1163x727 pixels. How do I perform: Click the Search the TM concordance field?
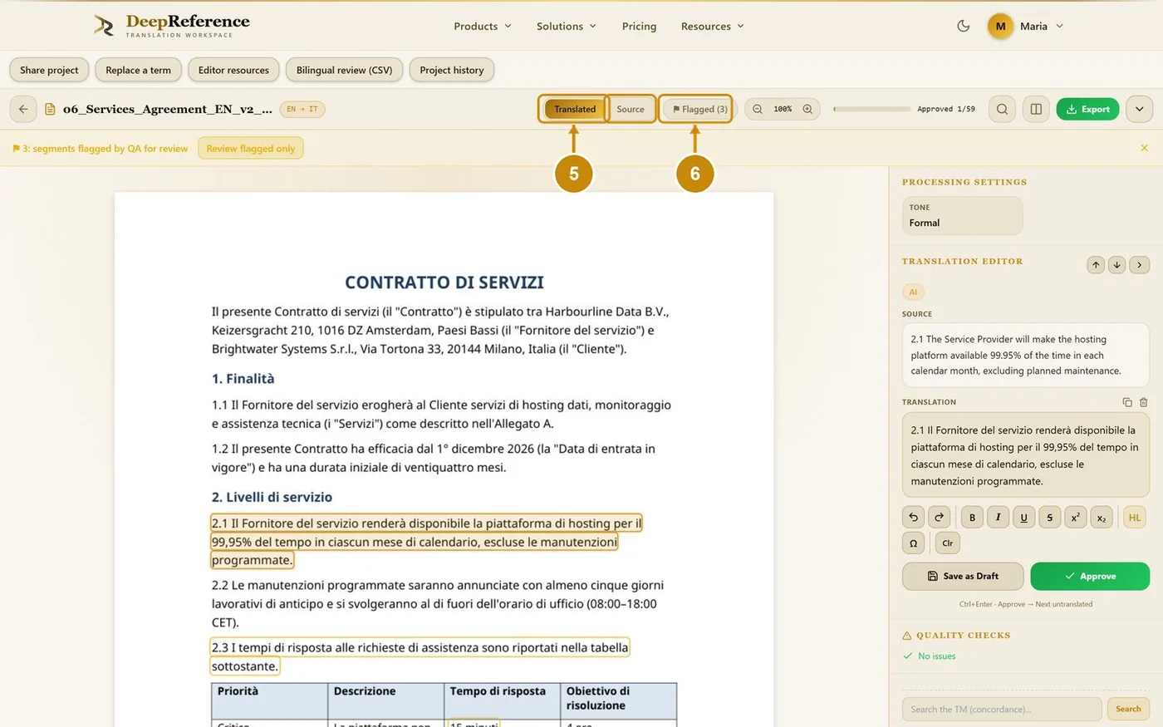click(1002, 709)
